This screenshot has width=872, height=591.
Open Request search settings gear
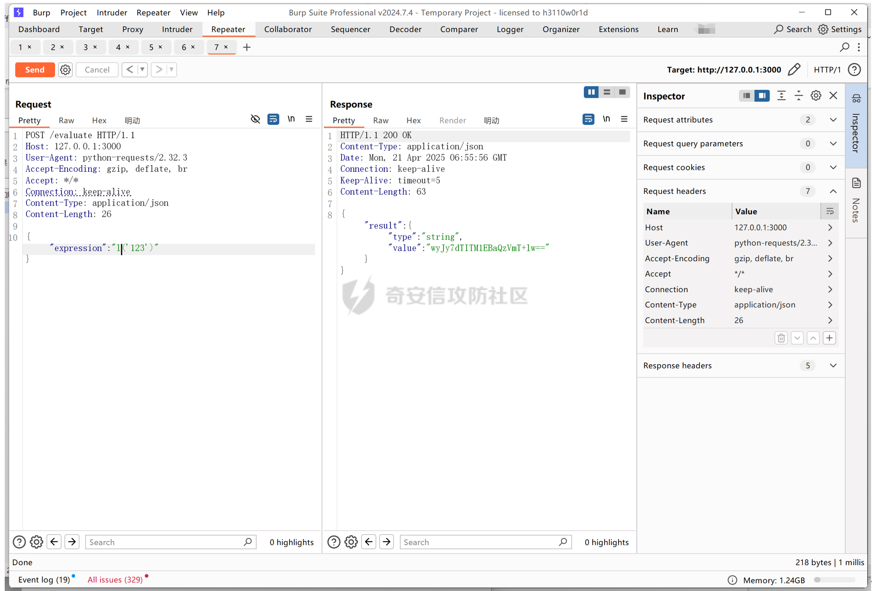[x=37, y=542]
